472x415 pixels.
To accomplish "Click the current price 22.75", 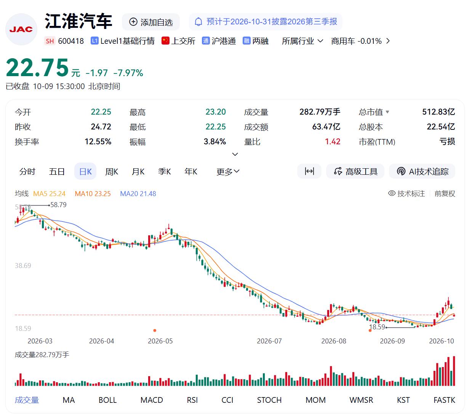I will 37,68.
